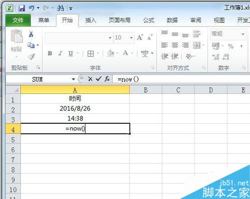Switch to the 菜单 tab
Screen dimensions: 250x199
click(x=43, y=21)
